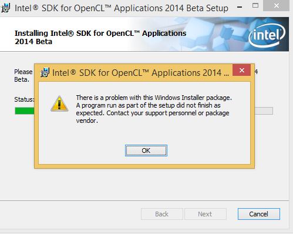Maximize the setup window
The height and width of the screenshot is (234, 293).
(x=255, y=5)
